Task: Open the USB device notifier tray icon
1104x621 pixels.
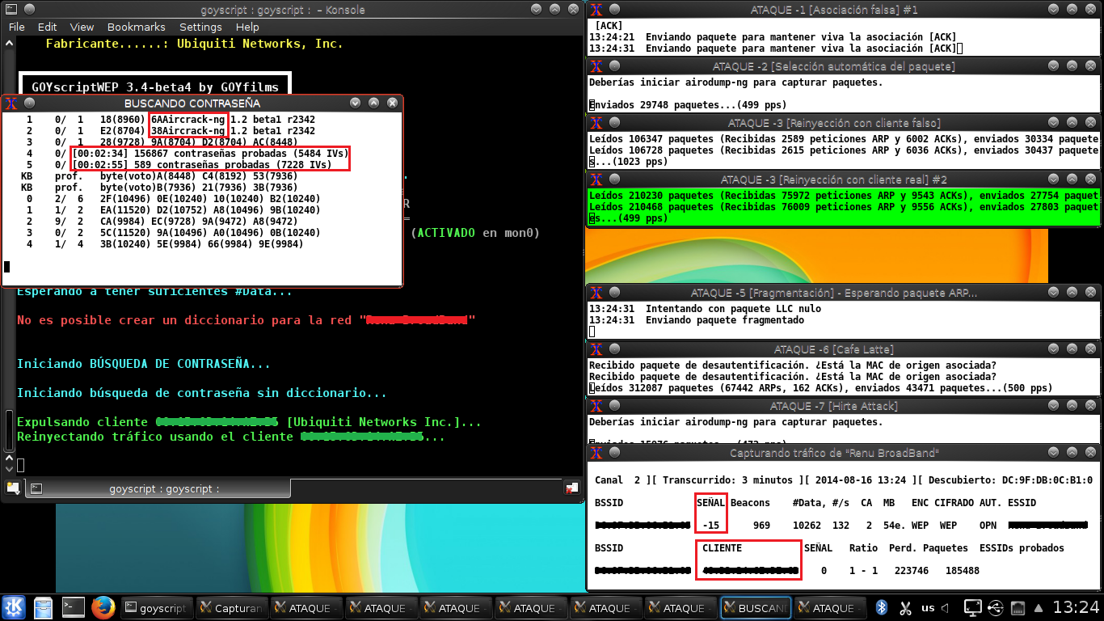Action: [996, 607]
